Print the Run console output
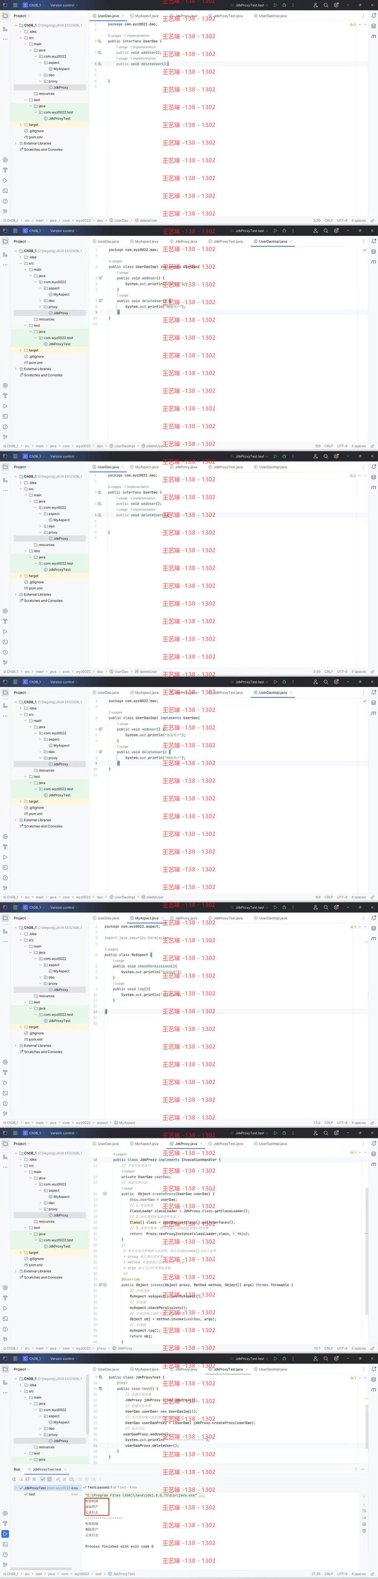378x1579 pixels. point(364,1524)
